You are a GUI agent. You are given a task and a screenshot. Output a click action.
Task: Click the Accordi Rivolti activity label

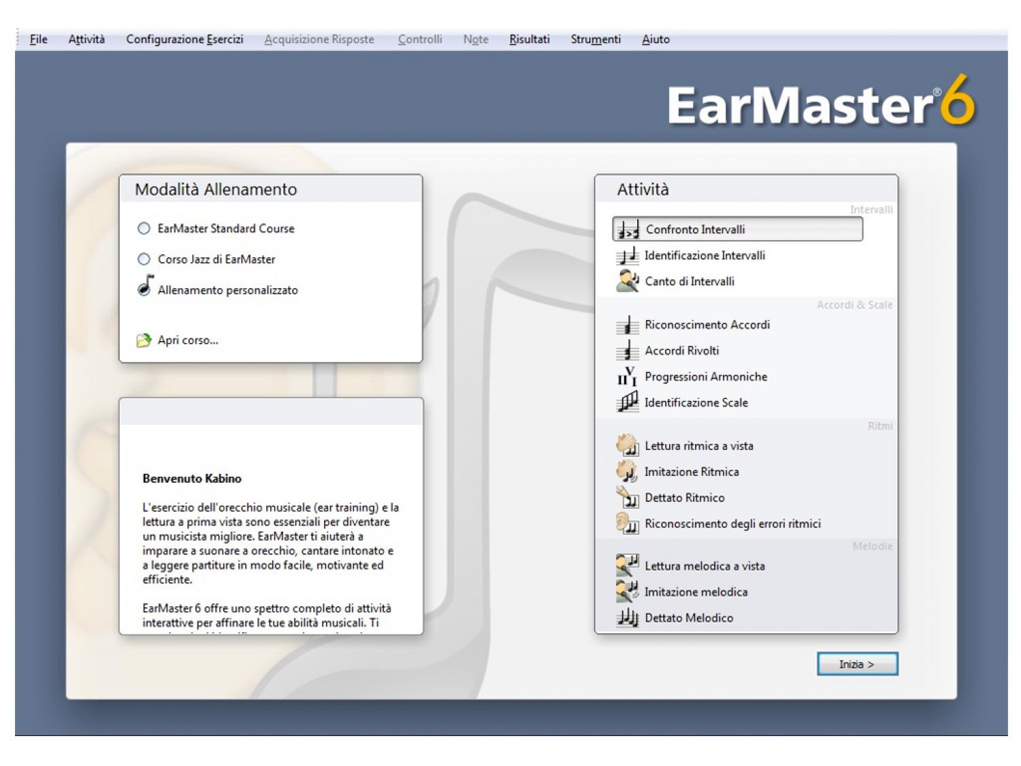(x=681, y=351)
